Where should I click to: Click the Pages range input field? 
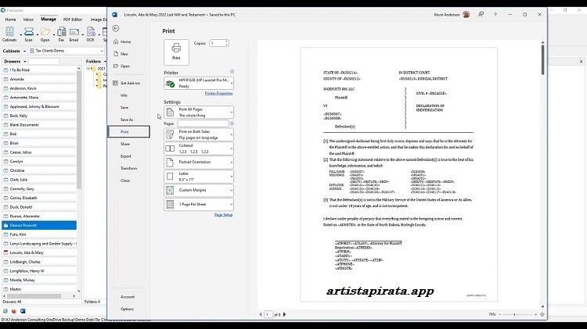(x=203, y=123)
